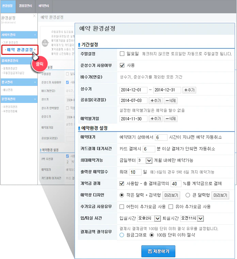Image resolution: width=237 pixels, height=259 pixels.
Task: Select 기본 환경설정 in the sidebar
Action: pyautogui.click(x=10, y=43)
